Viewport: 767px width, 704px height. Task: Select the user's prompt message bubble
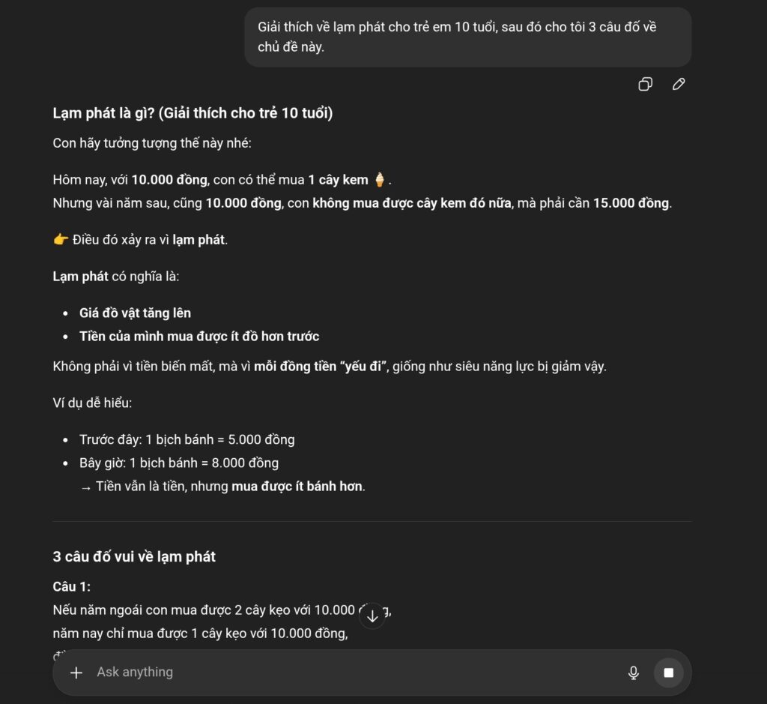pyautogui.click(x=467, y=37)
